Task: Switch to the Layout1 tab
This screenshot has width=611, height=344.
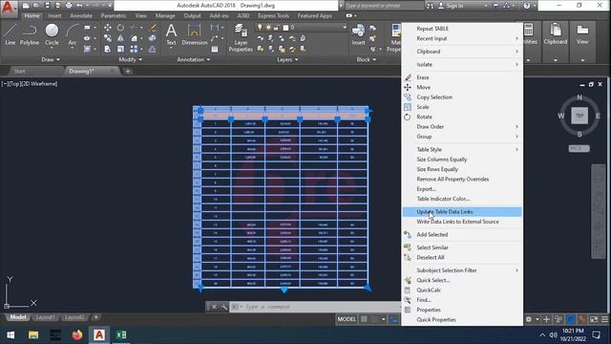Action: click(45, 317)
